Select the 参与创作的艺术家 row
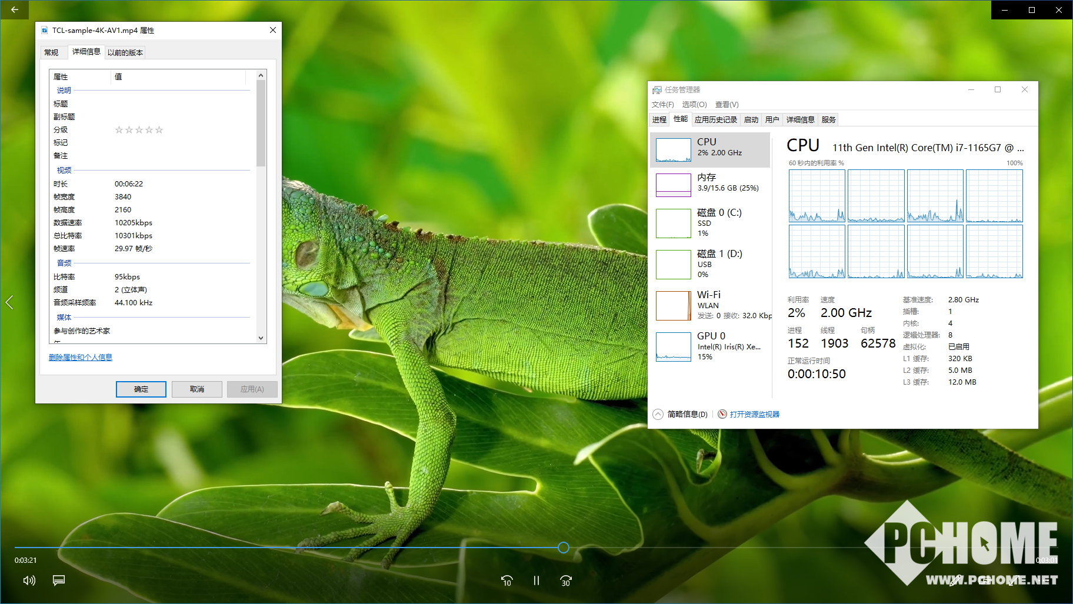 152,331
